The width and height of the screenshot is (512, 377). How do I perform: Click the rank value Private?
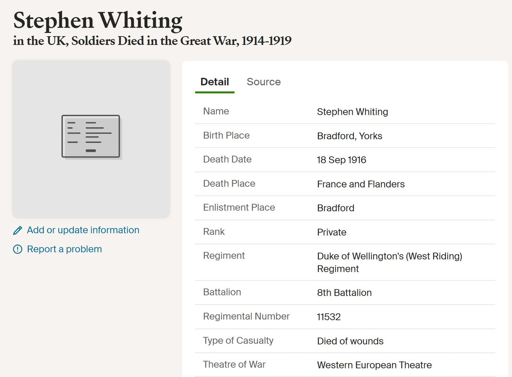[x=331, y=232]
